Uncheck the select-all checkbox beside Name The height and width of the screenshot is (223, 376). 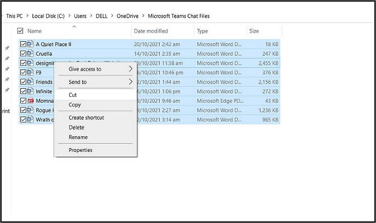tap(20, 31)
